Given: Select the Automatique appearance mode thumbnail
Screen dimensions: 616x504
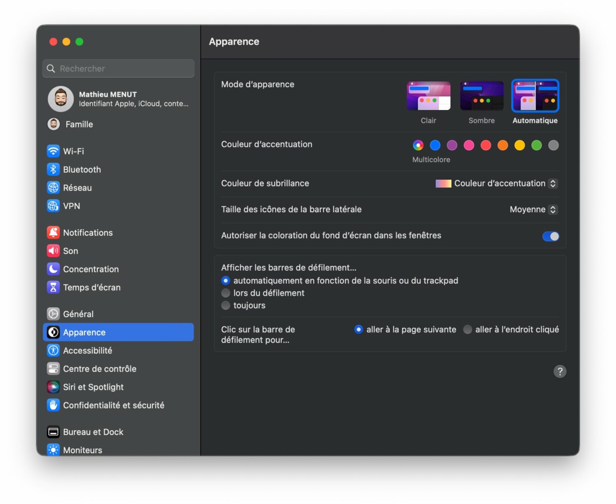Looking at the screenshot, I should [x=535, y=96].
